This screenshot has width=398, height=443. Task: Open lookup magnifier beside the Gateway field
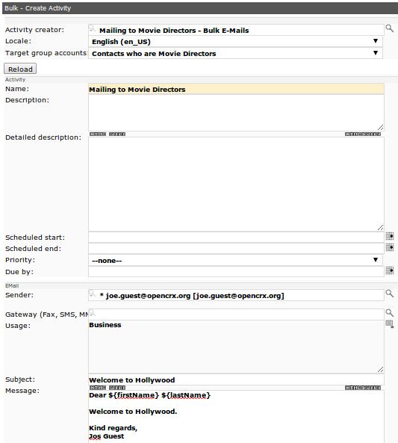pos(390,313)
